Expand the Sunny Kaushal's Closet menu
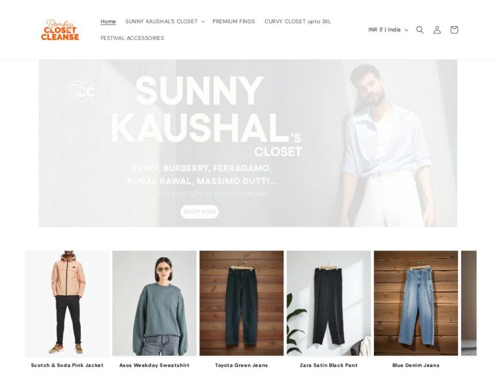 pos(165,21)
